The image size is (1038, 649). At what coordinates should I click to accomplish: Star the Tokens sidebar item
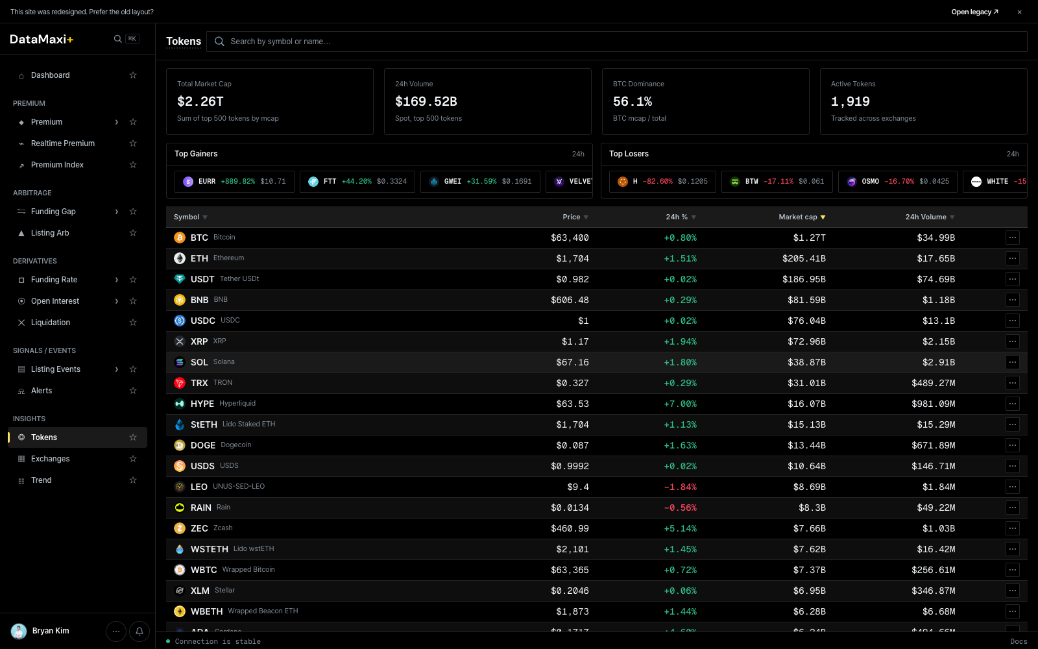[x=133, y=437]
